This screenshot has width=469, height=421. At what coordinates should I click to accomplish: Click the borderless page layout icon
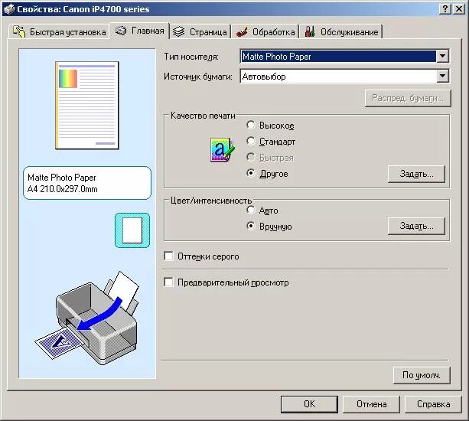coord(132,230)
